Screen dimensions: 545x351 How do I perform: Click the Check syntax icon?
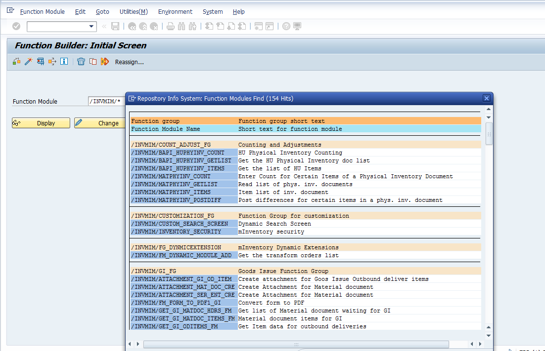coord(16,62)
